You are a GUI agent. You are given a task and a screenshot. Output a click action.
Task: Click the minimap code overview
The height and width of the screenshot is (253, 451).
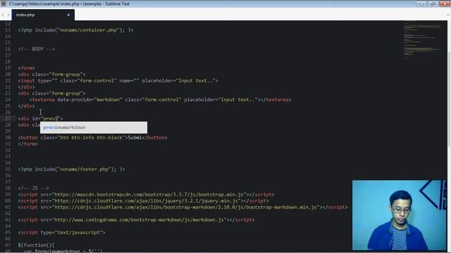[x=422, y=40]
